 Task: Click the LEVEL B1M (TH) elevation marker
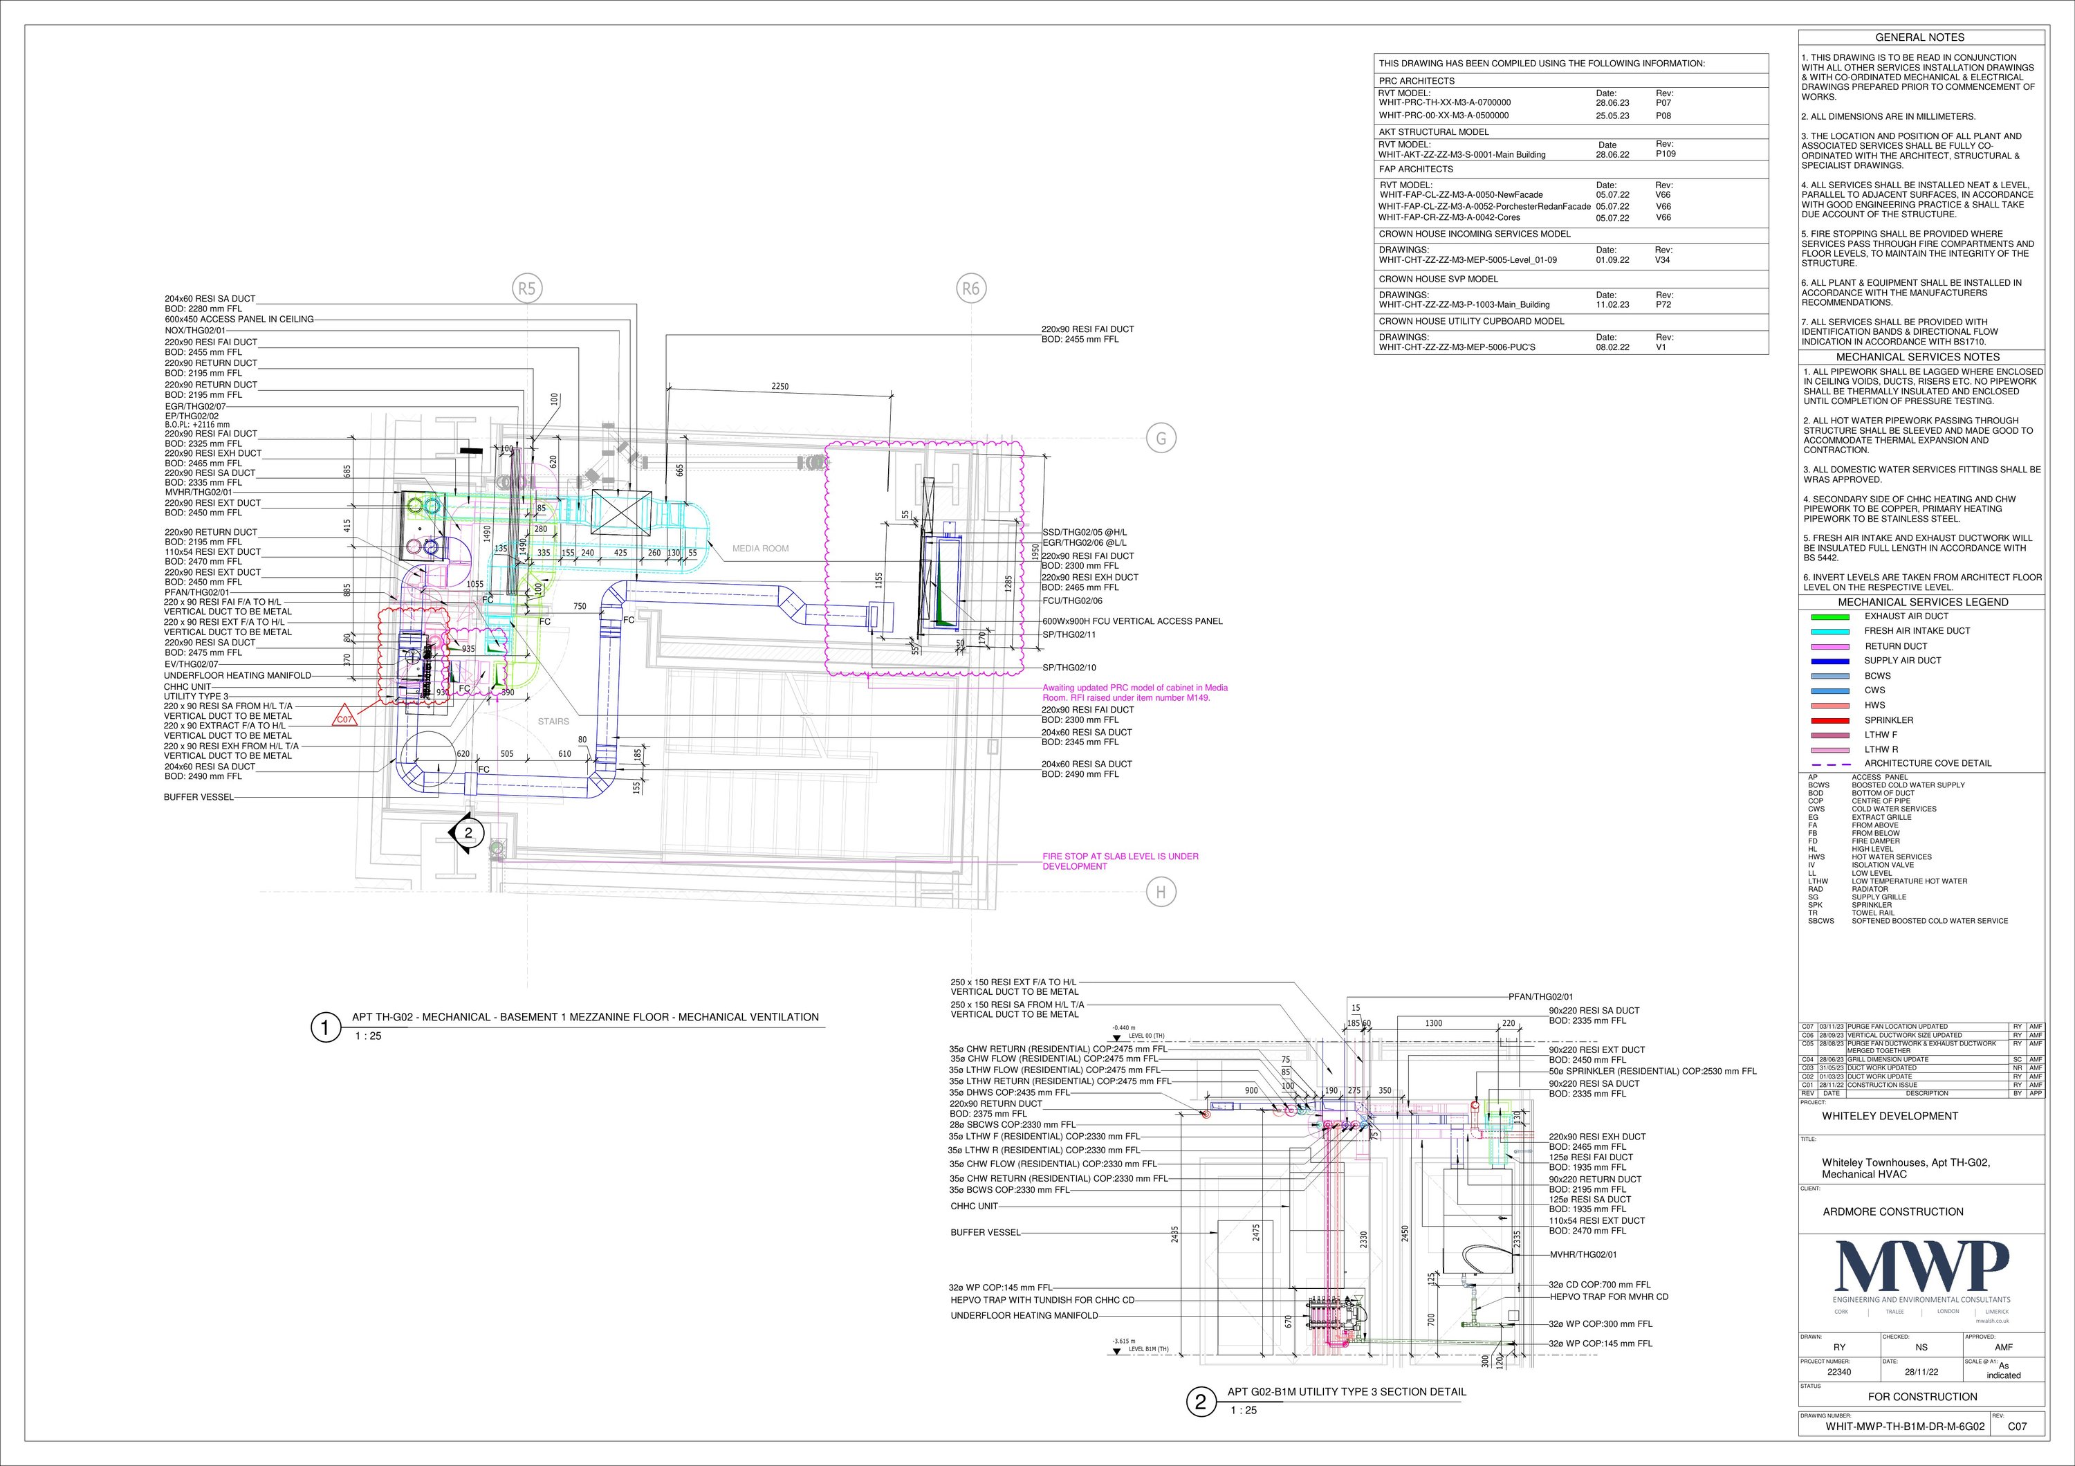point(1118,1351)
